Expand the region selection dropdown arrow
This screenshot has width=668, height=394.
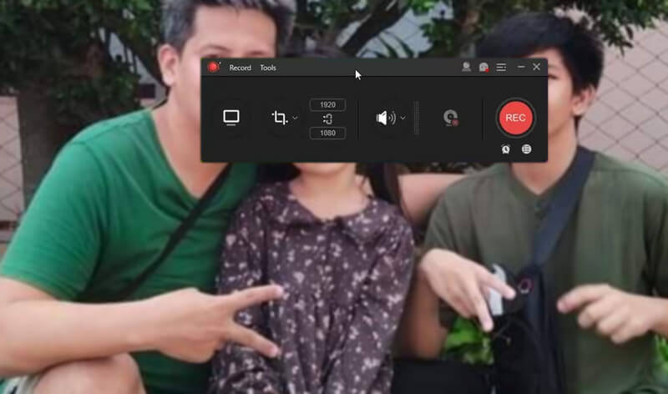click(x=295, y=118)
